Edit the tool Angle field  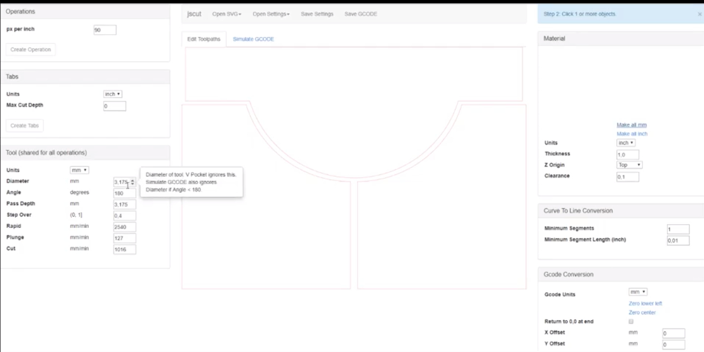124,193
